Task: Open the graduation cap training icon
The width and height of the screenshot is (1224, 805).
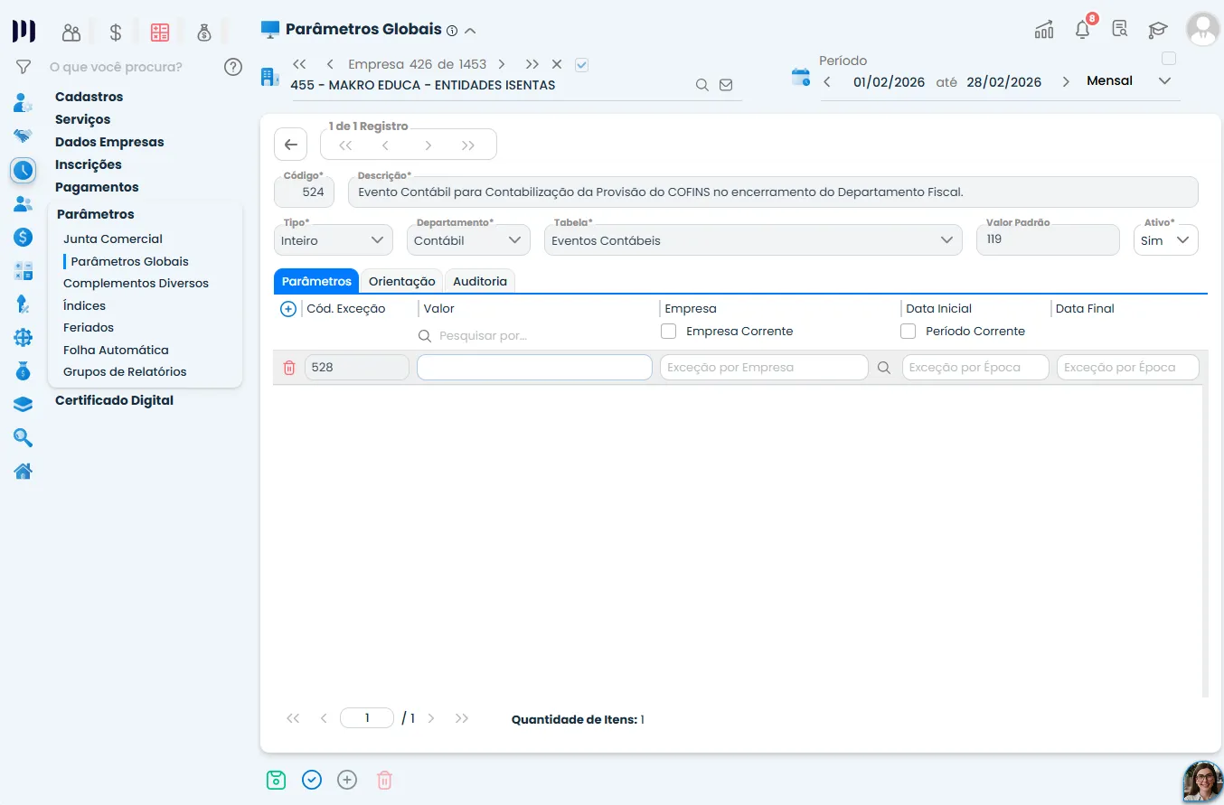Action: pos(1158,30)
